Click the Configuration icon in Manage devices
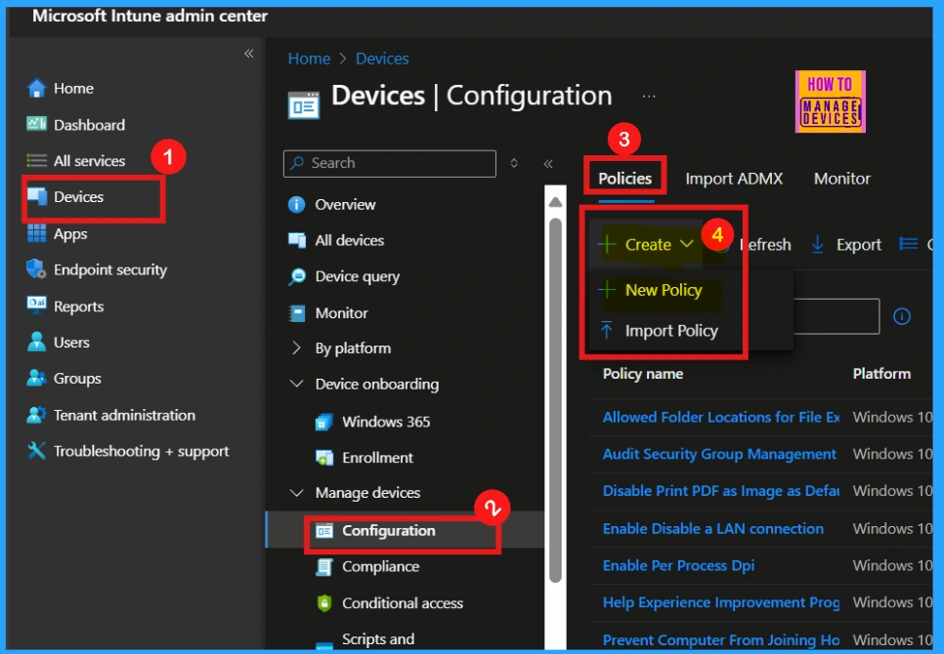 tap(324, 531)
